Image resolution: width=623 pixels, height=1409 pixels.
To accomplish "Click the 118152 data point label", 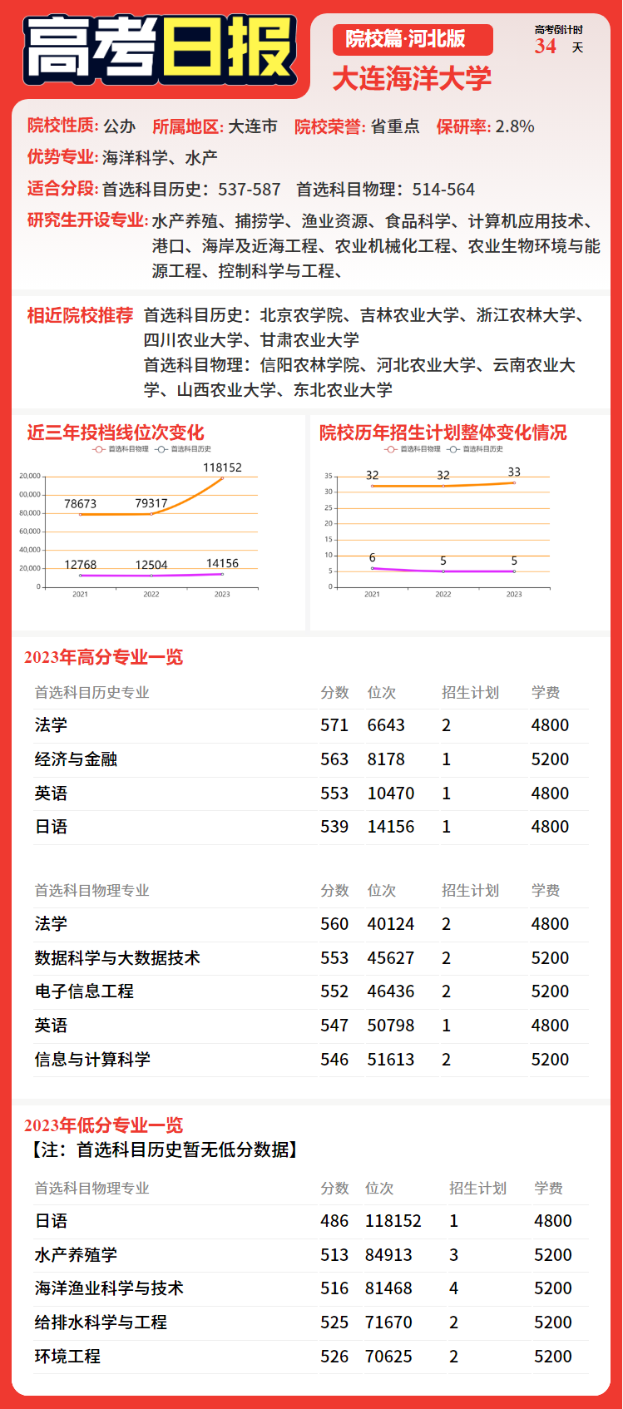I will (x=222, y=467).
